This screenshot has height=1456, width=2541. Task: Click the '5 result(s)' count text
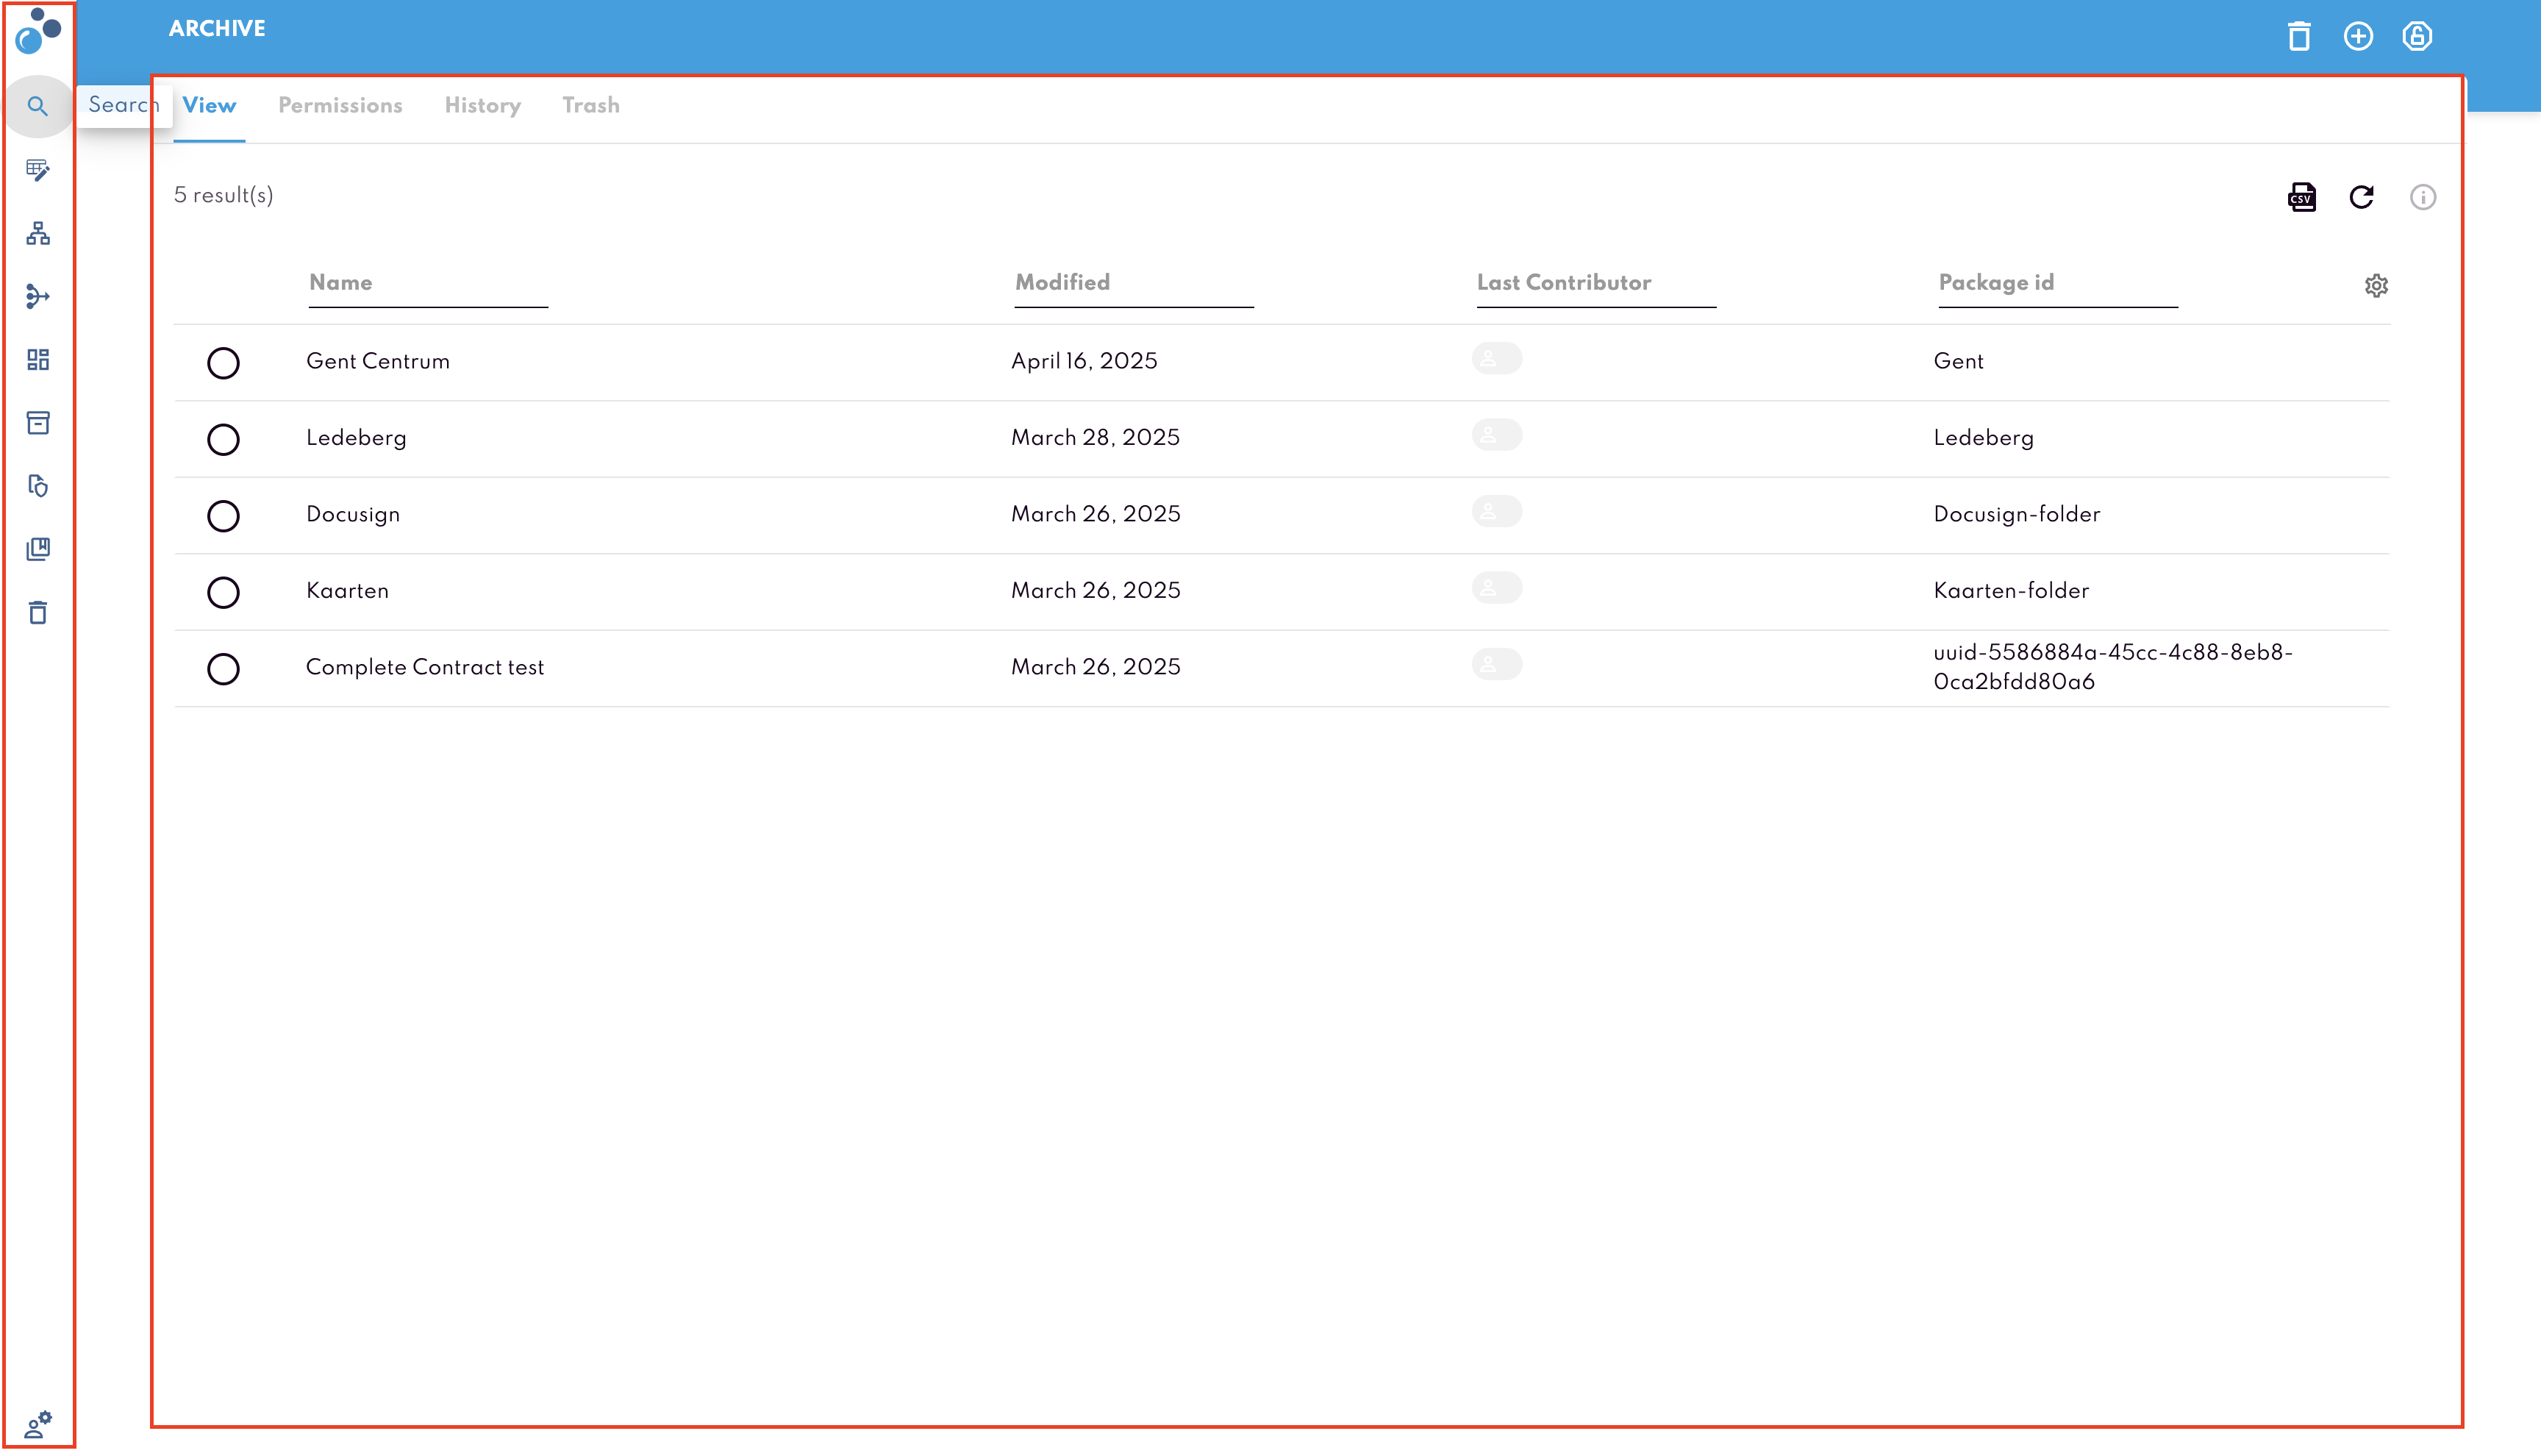(x=224, y=196)
